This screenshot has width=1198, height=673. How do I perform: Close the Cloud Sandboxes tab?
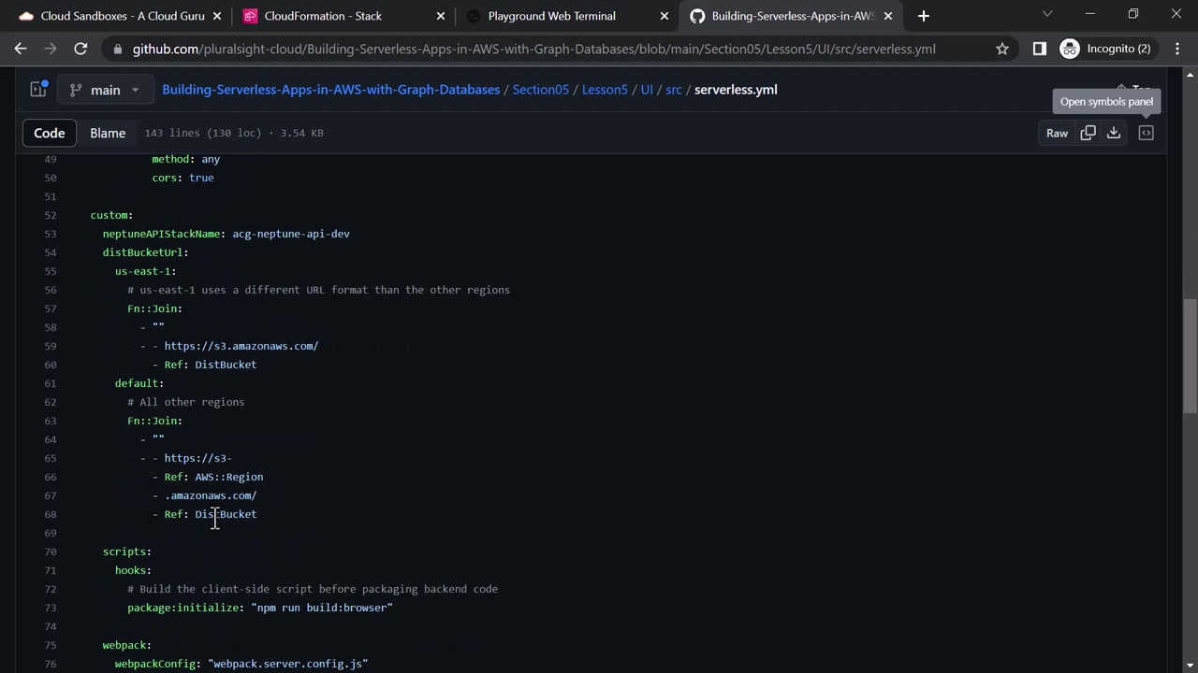[217, 16]
